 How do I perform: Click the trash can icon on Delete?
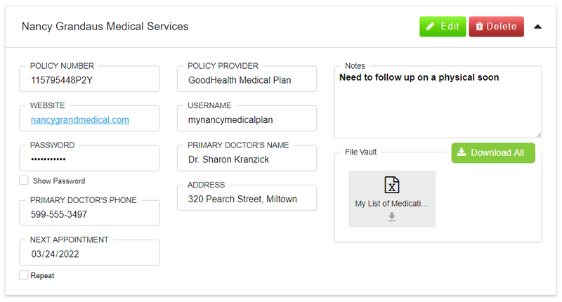click(479, 26)
